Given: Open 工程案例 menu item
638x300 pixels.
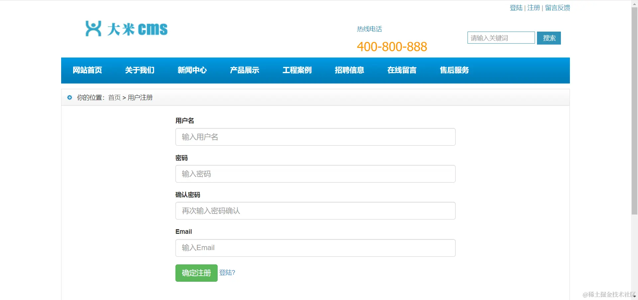Looking at the screenshot, I should tap(297, 70).
